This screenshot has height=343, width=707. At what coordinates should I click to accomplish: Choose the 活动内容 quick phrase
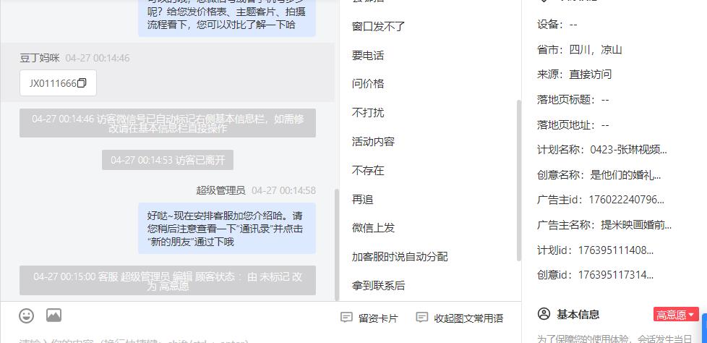point(373,142)
